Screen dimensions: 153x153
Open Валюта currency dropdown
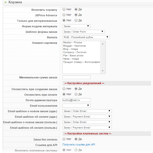[x=86, y=37]
